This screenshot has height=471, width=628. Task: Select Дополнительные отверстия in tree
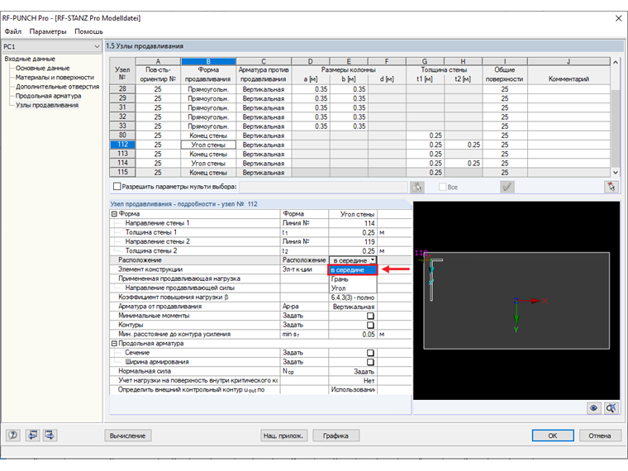[x=57, y=87]
